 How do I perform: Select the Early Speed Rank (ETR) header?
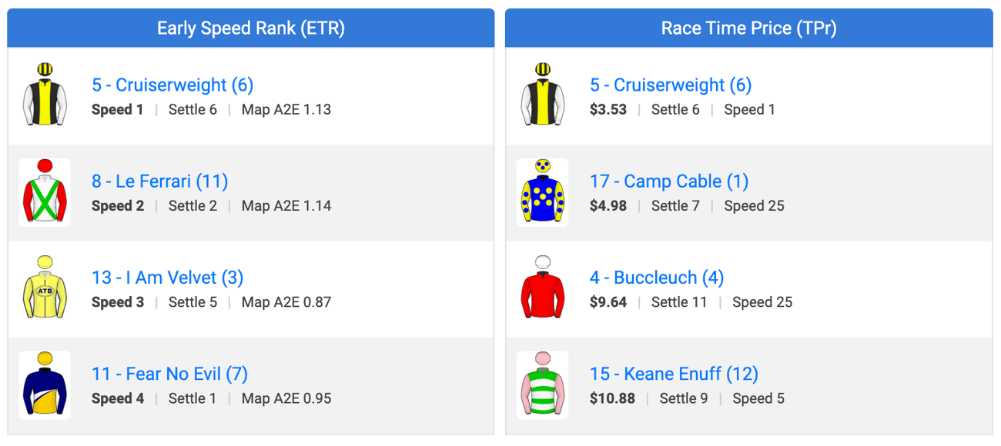coord(251,28)
